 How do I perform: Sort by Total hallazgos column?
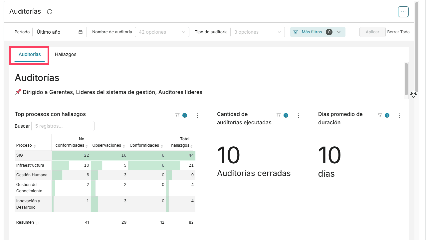(x=192, y=146)
